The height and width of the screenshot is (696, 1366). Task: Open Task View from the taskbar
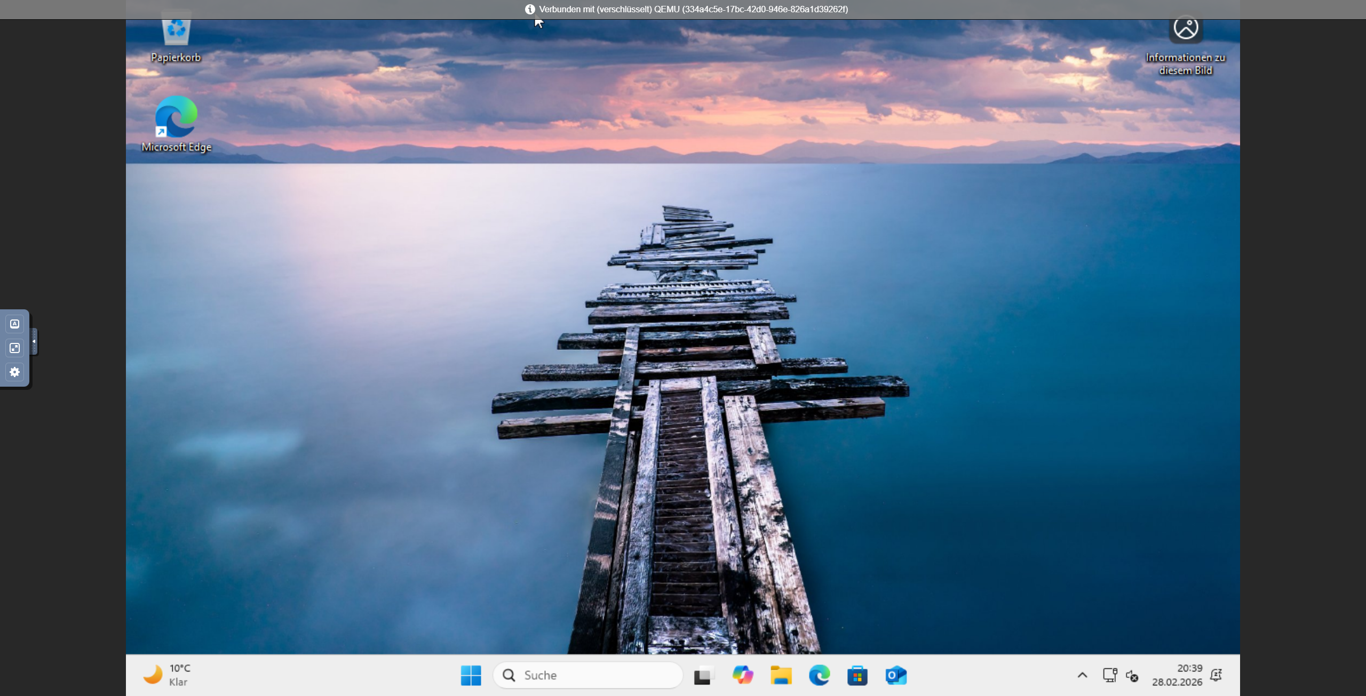click(704, 675)
